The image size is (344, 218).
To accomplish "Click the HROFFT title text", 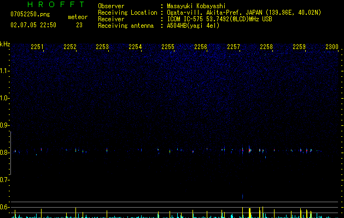I will tap(56, 4).
